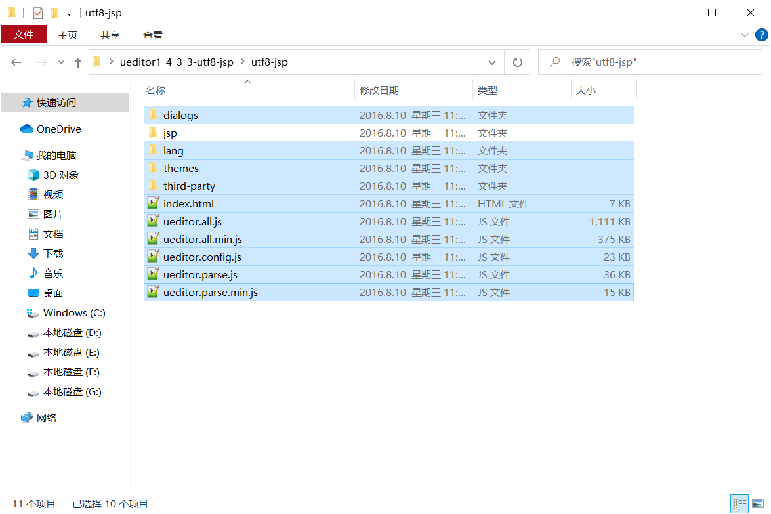The height and width of the screenshot is (514, 771).
Task: Select the jsp folder icon
Action: pos(153,133)
